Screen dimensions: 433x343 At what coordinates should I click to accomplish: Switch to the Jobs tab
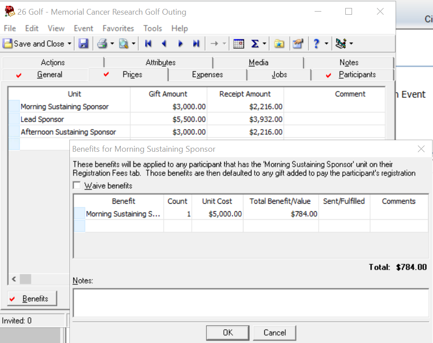279,75
